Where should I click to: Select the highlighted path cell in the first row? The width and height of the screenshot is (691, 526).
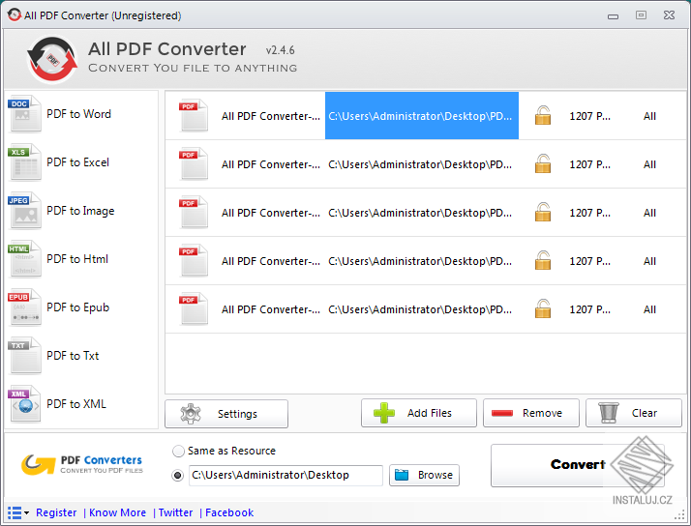(x=422, y=116)
